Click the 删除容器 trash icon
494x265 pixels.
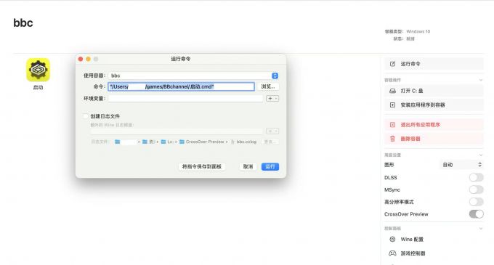click(392, 139)
